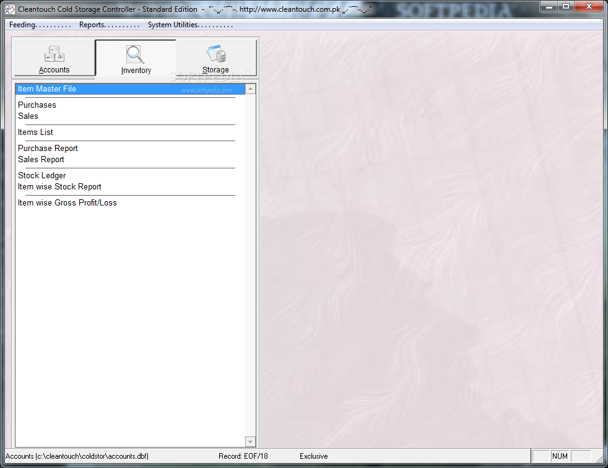
Task: Maximize the Cleantouch window
Action: click(x=566, y=7)
